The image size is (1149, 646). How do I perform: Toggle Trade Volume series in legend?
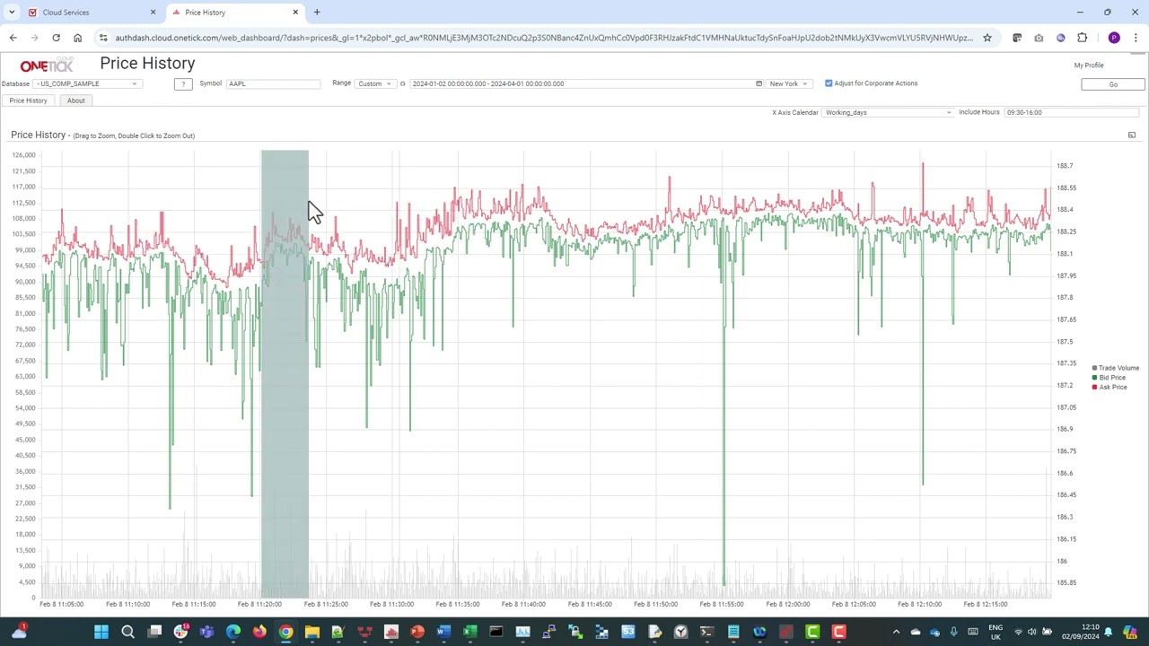[x=1116, y=368]
